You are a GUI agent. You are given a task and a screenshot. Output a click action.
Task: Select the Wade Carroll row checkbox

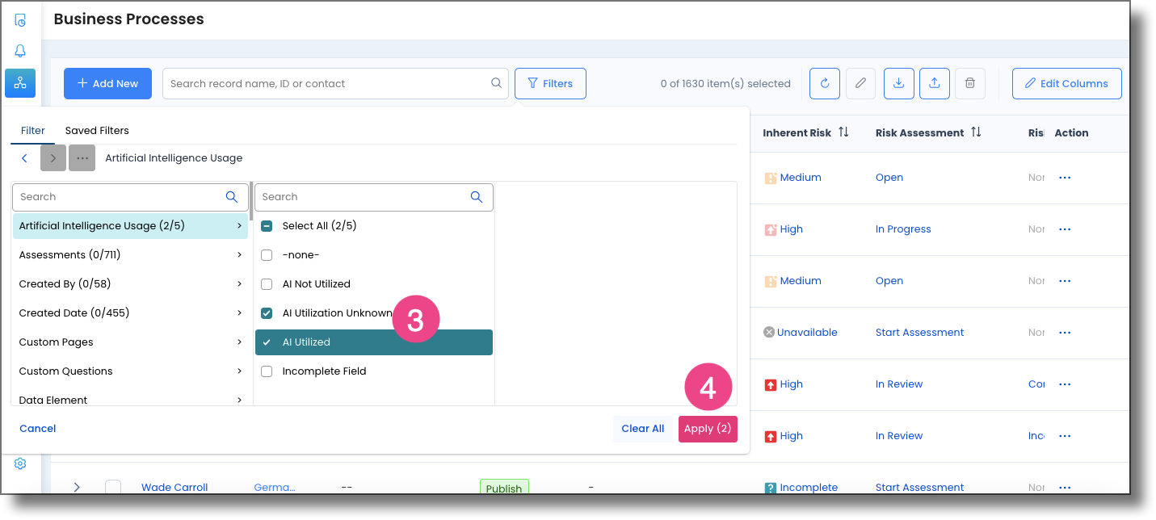113,487
